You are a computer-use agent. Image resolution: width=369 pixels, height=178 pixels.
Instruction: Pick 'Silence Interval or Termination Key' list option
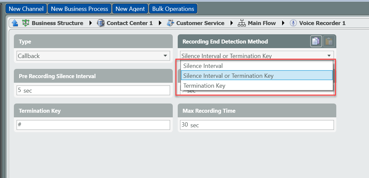tap(228, 76)
